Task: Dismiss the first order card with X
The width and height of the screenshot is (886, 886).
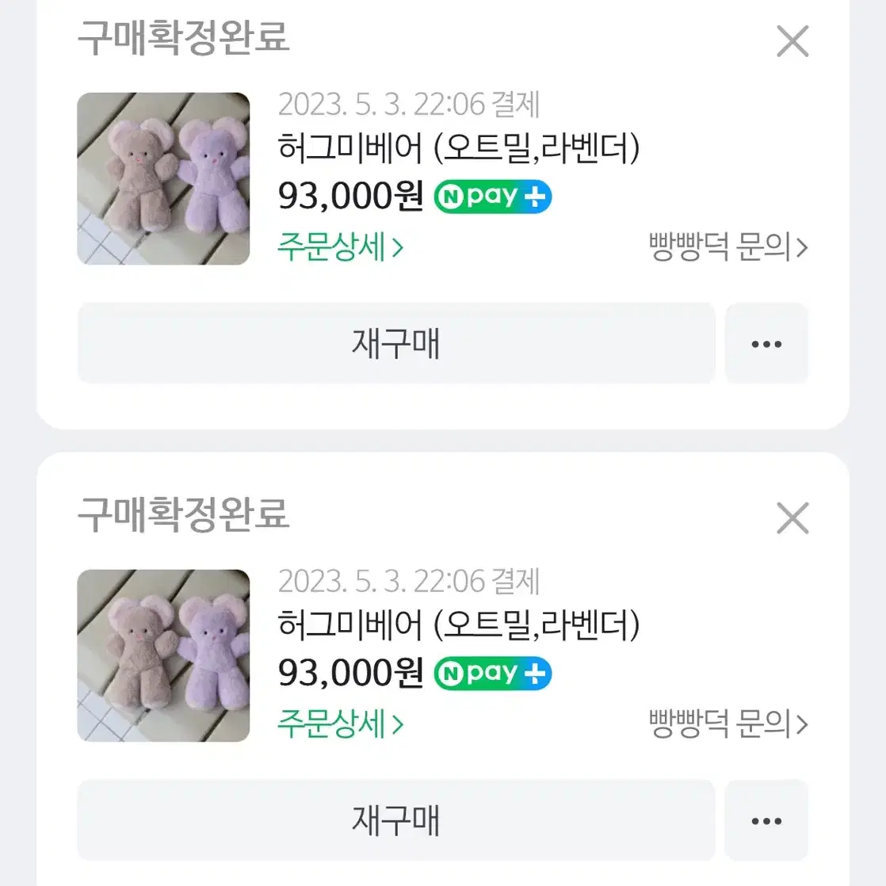Action: tap(792, 41)
